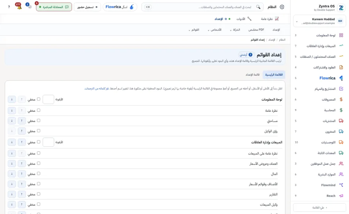Image resolution: width=349 pixels, height=214 pixels.
Task: Expand the Kareem Haddad account switcher
Action: click(x=320, y=21)
